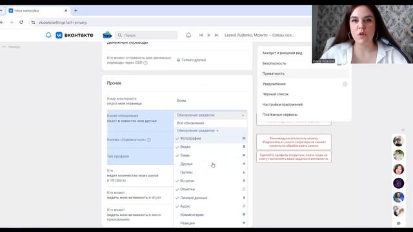The image size is (413, 232).
Task: Click inside the Поиск search field
Action: coord(146,35)
